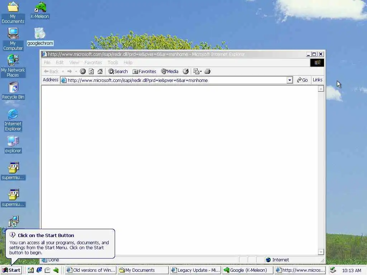Click the Windows flag throbber in IE
This screenshot has width=367, height=275.
coord(317,62)
